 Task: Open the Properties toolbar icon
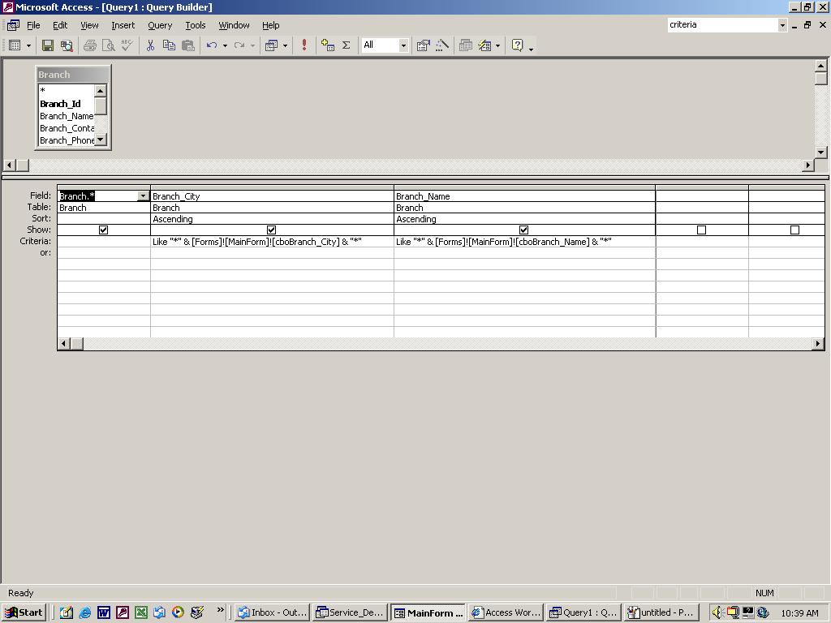423,45
